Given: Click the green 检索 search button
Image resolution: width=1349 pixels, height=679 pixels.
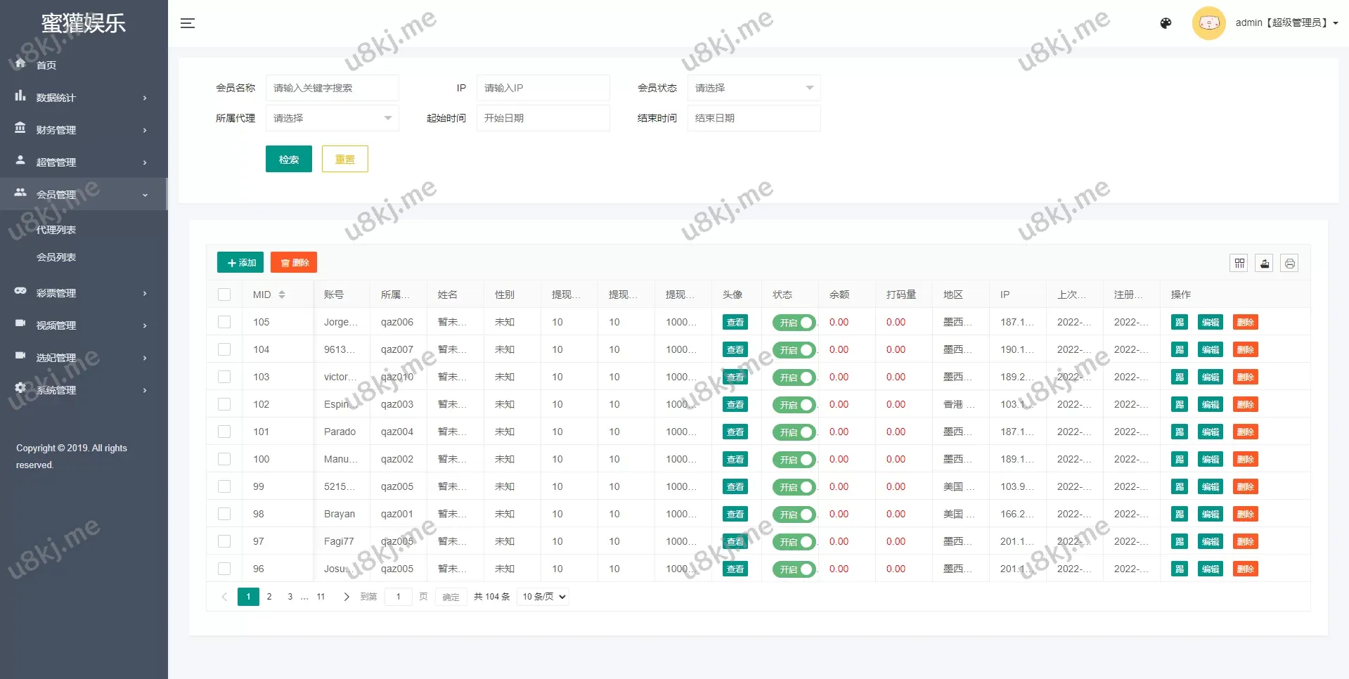Looking at the screenshot, I should point(288,160).
